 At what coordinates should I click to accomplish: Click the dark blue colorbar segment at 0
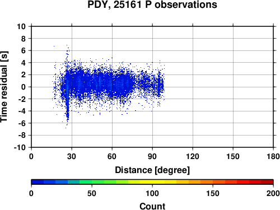click(x=38, y=182)
